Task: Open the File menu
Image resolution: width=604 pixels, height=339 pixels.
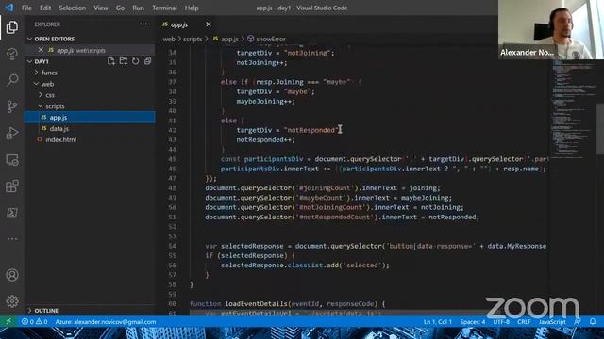Action: pos(26,8)
